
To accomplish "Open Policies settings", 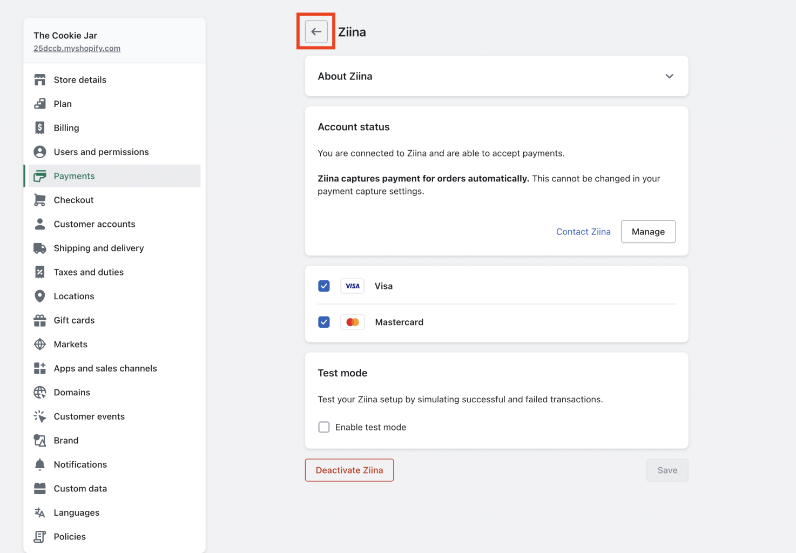I will point(114,536).
